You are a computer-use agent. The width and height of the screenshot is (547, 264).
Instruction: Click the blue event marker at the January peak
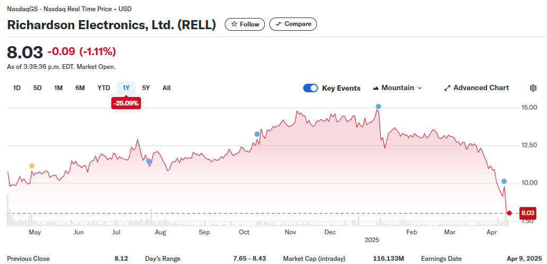tap(378, 107)
